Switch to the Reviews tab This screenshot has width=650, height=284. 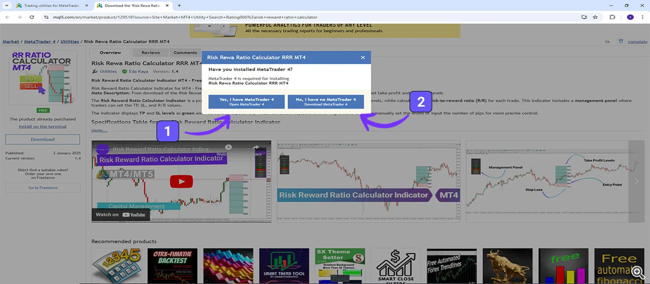[x=150, y=52]
